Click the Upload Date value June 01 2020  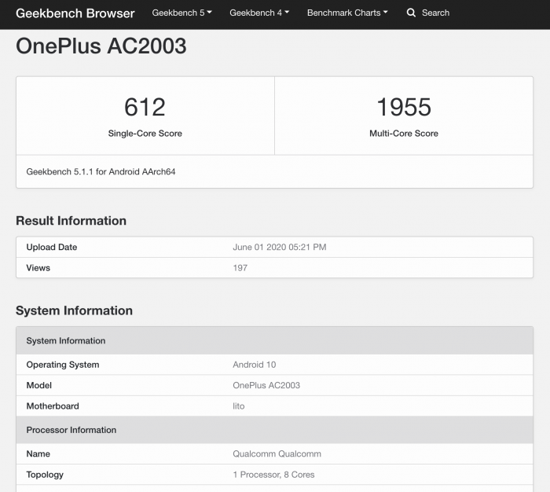(279, 247)
